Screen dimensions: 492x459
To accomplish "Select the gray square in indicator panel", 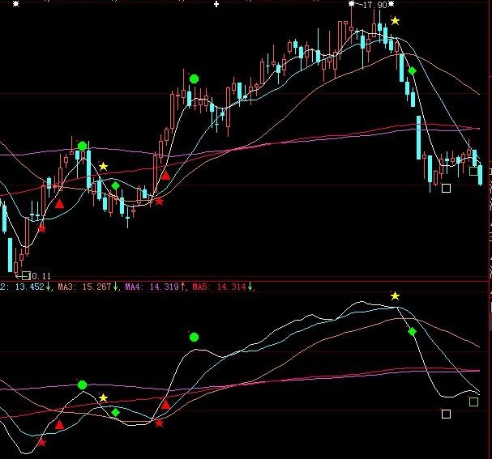I will [473, 402].
